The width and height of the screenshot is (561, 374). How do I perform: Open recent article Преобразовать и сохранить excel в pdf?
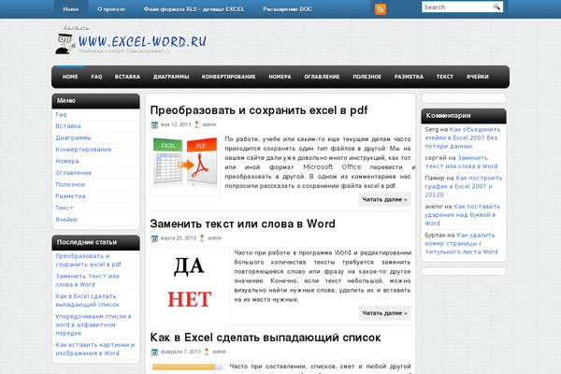click(x=89, y=260)
